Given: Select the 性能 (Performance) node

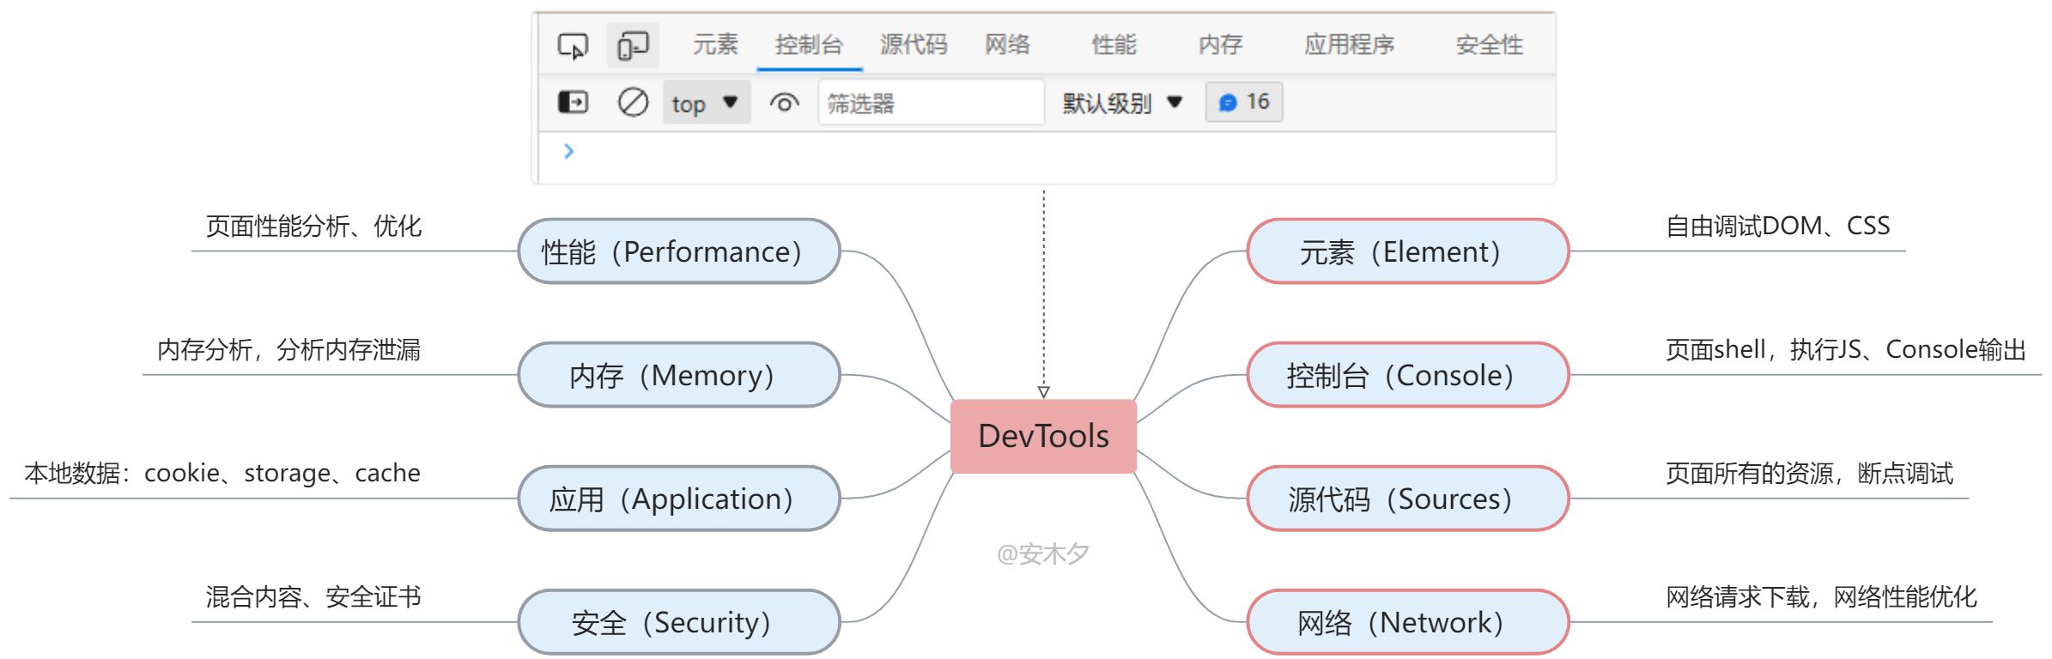Looking at the screenshot, I should (x=678, y=251).
